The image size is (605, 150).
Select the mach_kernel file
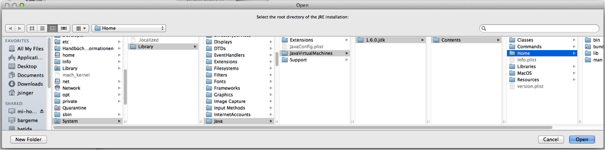(88, 75)
